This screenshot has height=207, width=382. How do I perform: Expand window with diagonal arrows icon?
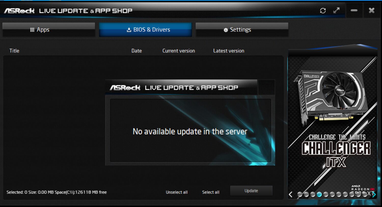(336, 10)
